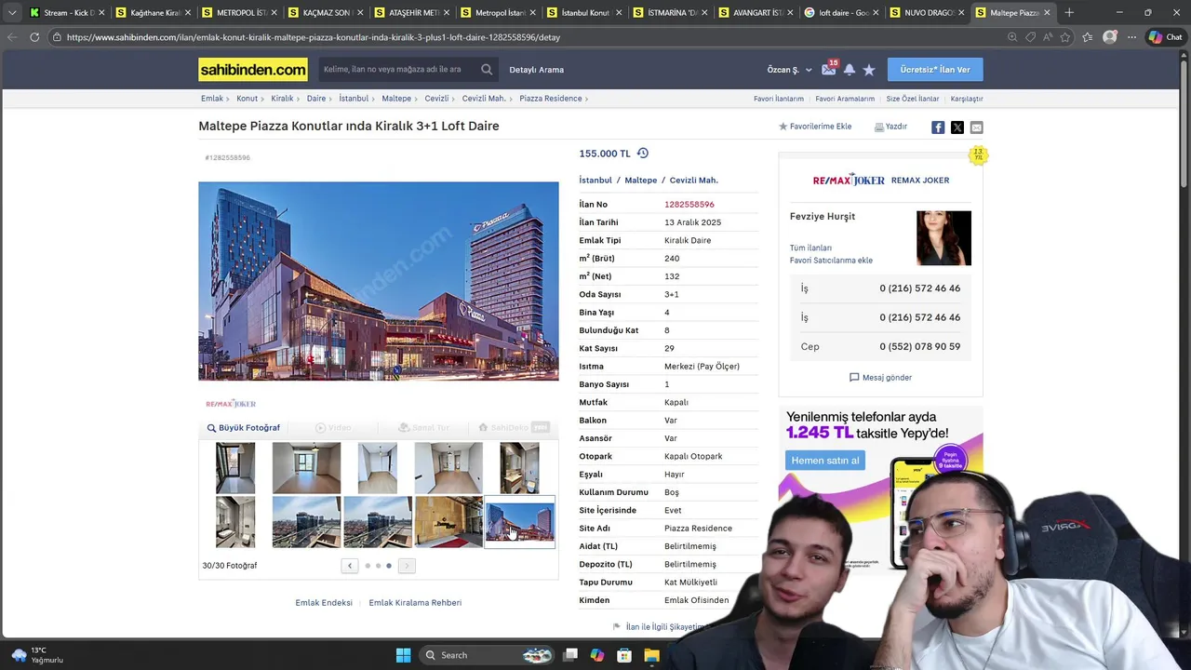Reload the page with browser refresh icon
Screen dimensions: 1191x670
coord(34,37)
